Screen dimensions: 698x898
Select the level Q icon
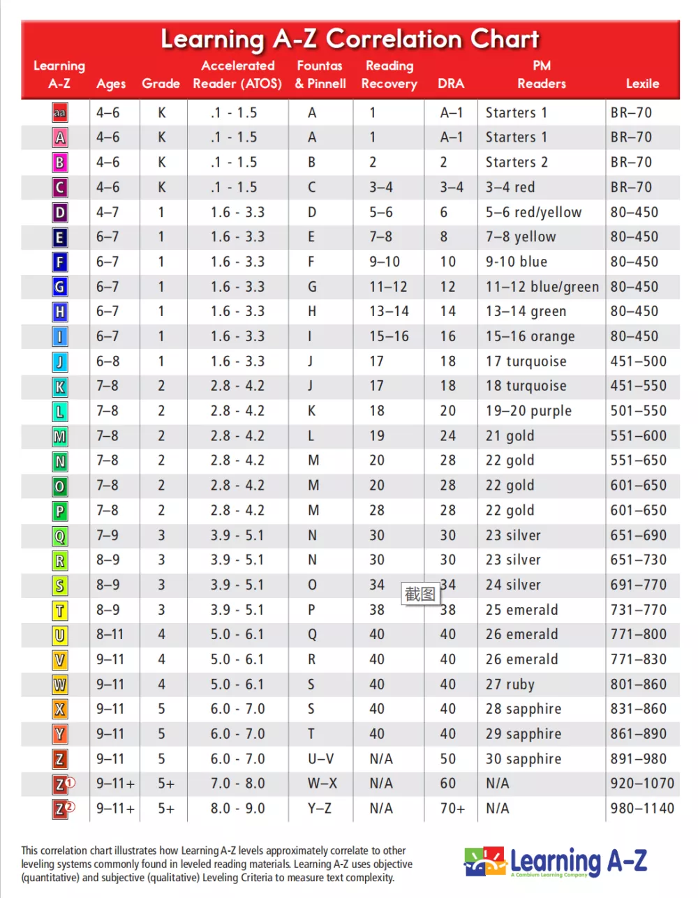[x=60, y=536]
